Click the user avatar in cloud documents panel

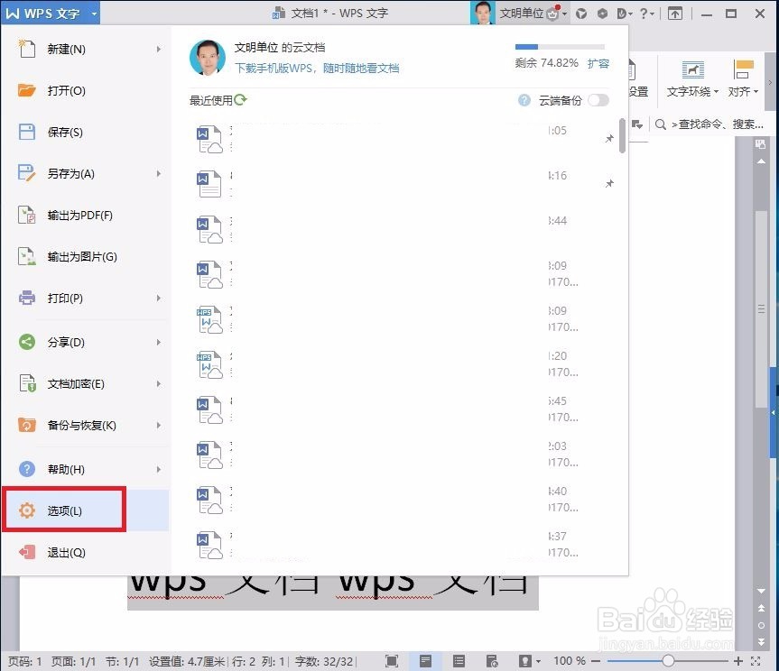click(208, 58)
